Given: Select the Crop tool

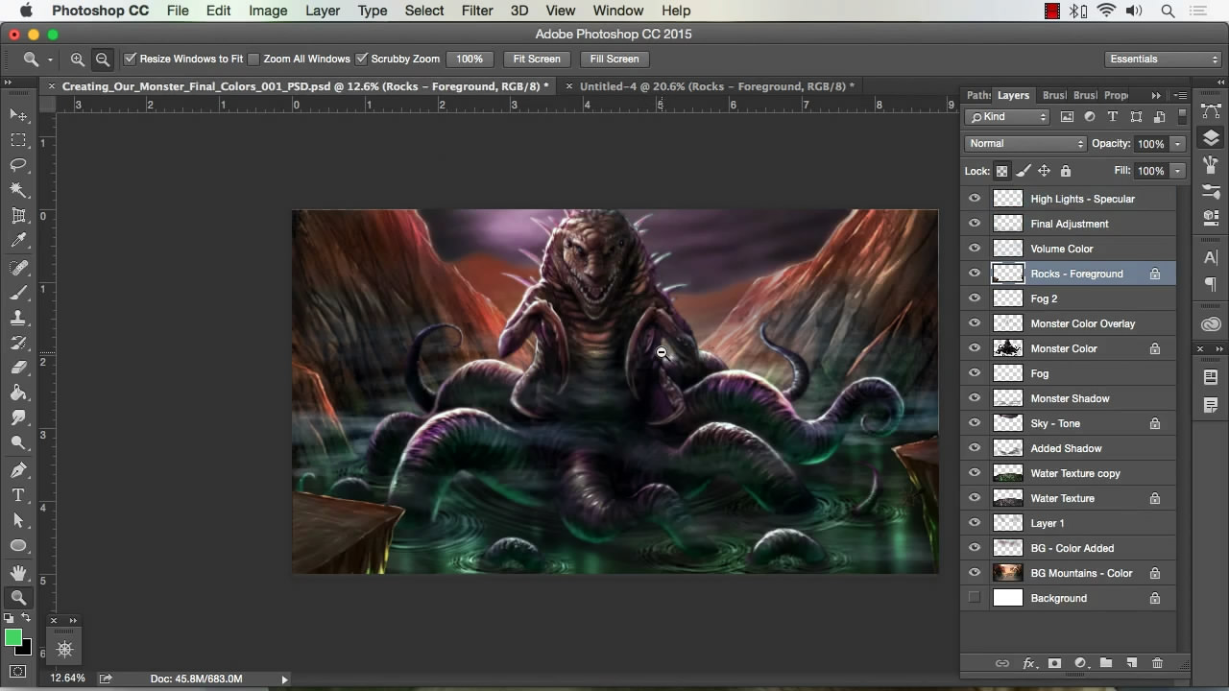Looking at the screenshot, I should click(x=18, y=216).
